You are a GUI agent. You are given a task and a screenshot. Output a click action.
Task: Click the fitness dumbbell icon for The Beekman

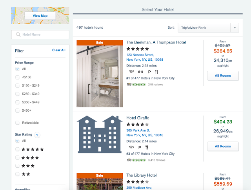coord(141,72)
